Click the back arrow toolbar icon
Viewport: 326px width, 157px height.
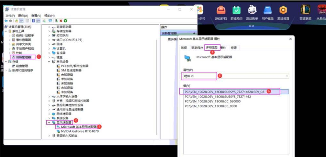(x=6, y=21)
